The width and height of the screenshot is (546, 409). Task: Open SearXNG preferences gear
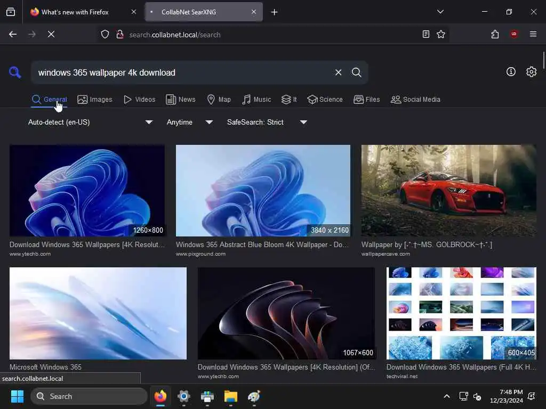pos(531,72)
